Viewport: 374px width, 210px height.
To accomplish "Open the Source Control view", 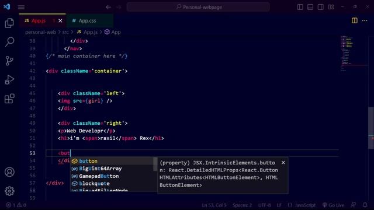I will coord(9,61).
